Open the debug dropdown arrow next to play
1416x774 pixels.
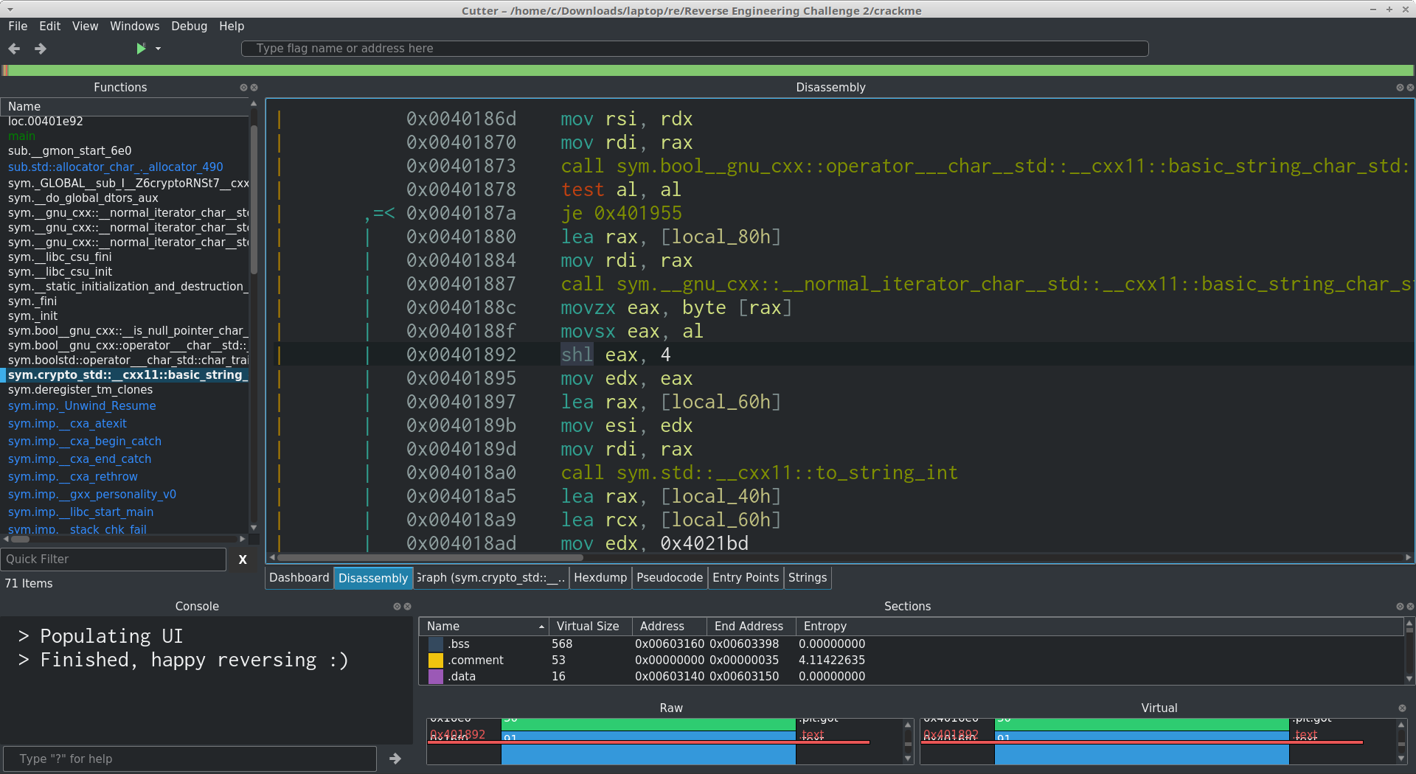(x=158, y=49)
